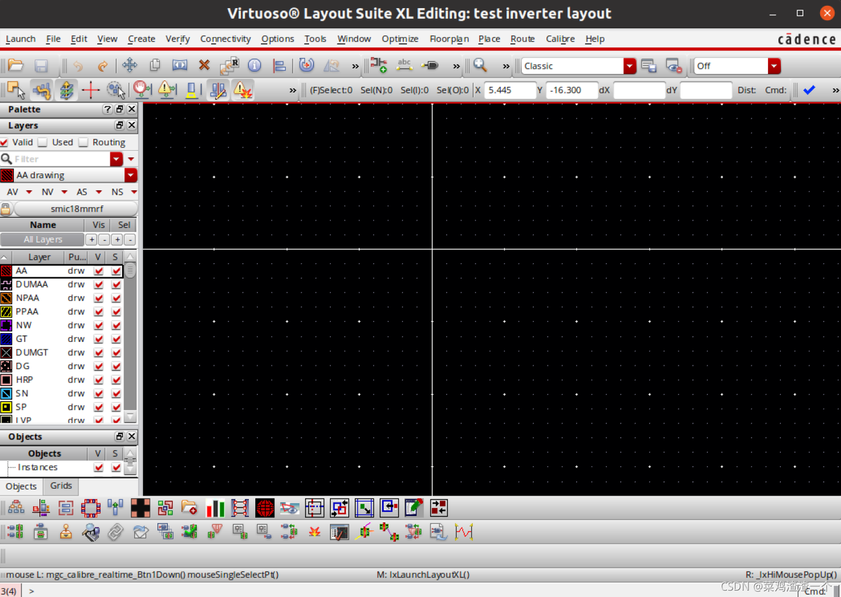Viewport: 841px width, 597px height.
Task: Click the X coordinate input field
Action: [x=510, y=90]
